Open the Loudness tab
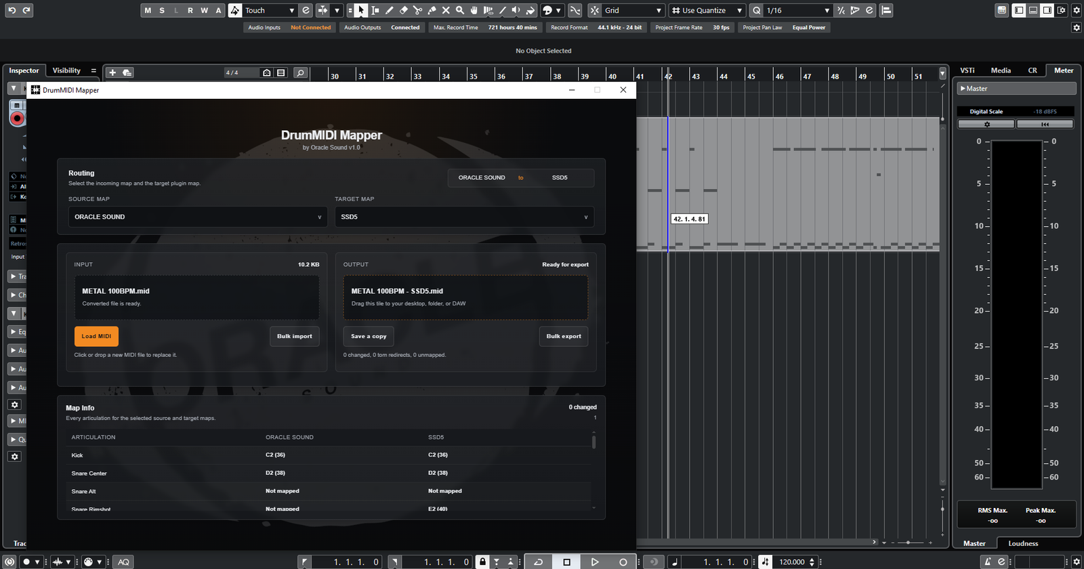This screenshot has height=569, width=1084. click(x=1022, y=543)
